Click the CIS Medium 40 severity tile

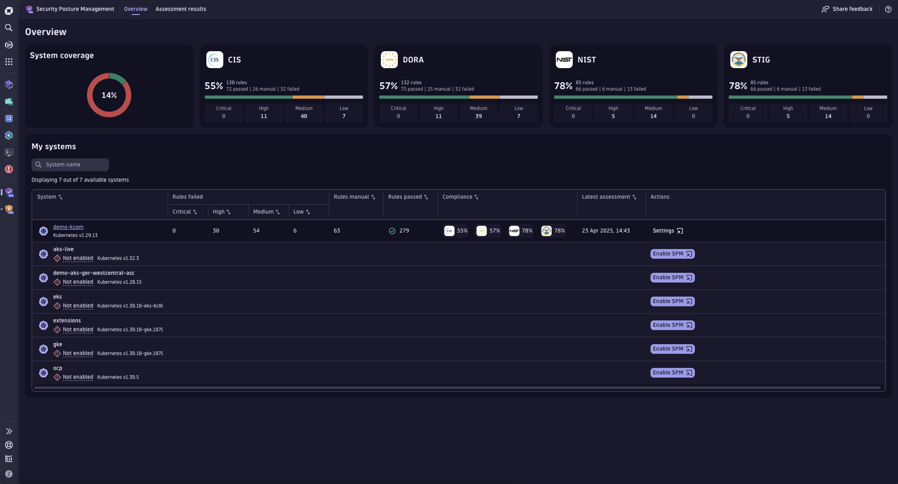[304, 112]
